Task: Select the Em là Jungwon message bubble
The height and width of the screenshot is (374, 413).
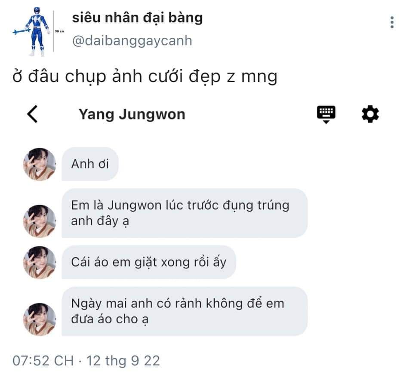Action: click(185, 213)
